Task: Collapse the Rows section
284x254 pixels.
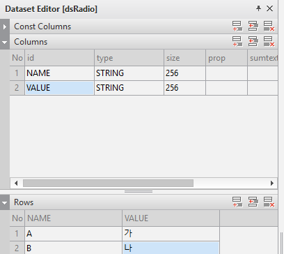Action: point(5,202)
